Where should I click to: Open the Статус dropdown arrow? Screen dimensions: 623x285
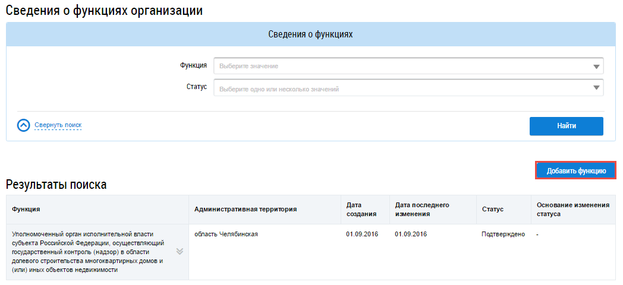coord(596,88)
